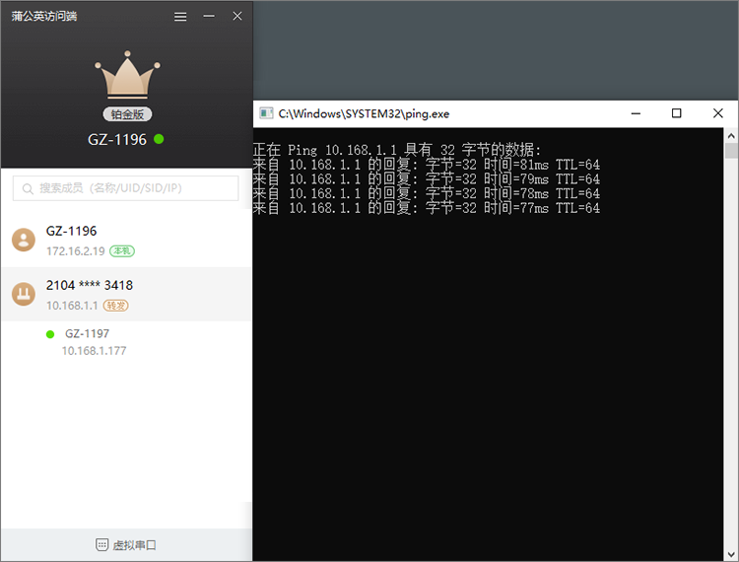This screenshot has height=562, width=739.
Task: Click the virtual serial port icon
Action: coord(101,545)
